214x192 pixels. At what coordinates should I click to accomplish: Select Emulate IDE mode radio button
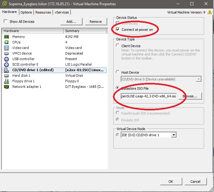[117, 120]
